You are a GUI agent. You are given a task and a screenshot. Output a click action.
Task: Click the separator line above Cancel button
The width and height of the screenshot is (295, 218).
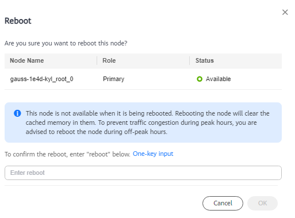click(141, 186)
